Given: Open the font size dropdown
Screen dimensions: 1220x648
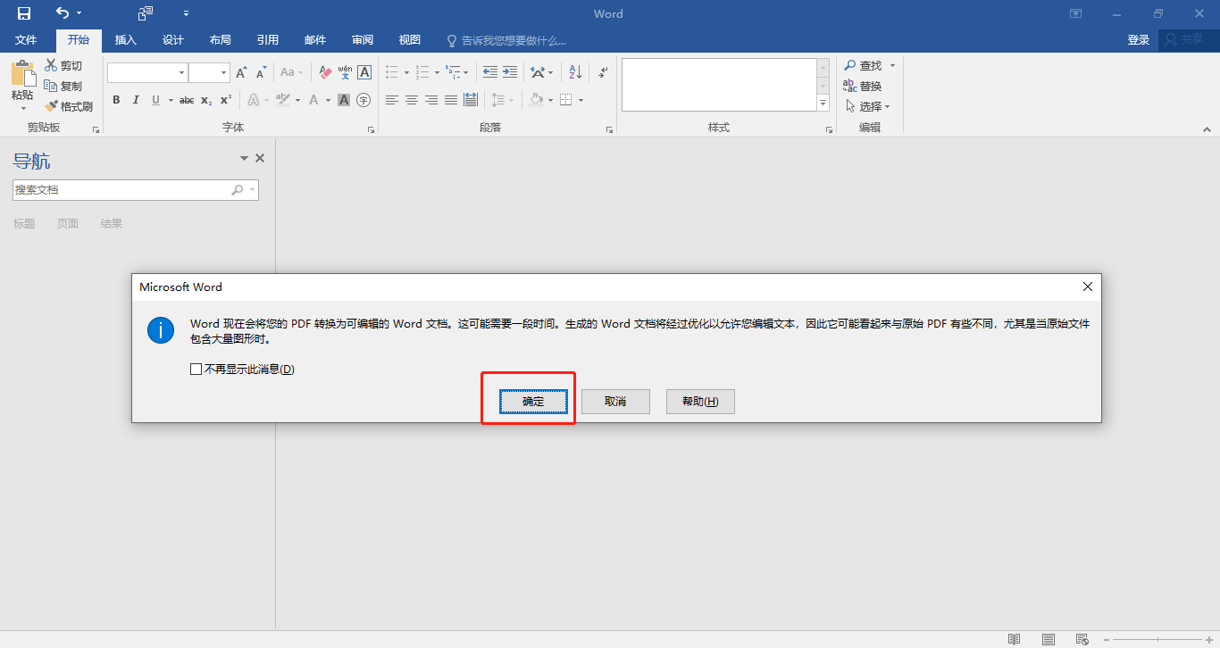Looking at the screenshot, I should click(223, 73).
